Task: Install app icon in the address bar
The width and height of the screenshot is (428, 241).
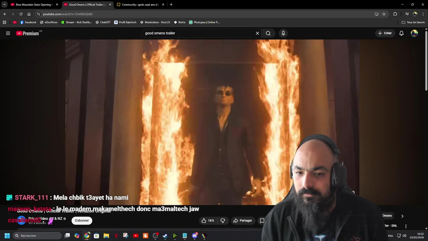Action: coord(377,14)
